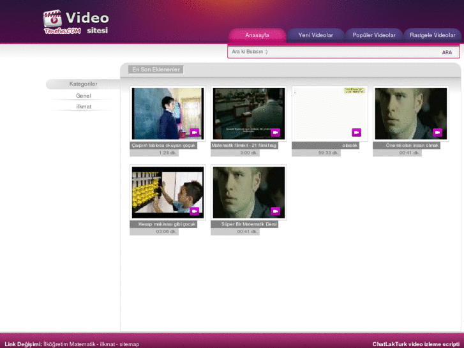Click ChatLakTurk video izleme scripti link
The image size is (464, 348).
click(415, 344)
